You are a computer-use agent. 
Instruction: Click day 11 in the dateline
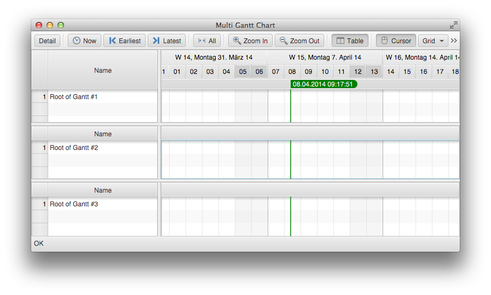coord(342,71)
